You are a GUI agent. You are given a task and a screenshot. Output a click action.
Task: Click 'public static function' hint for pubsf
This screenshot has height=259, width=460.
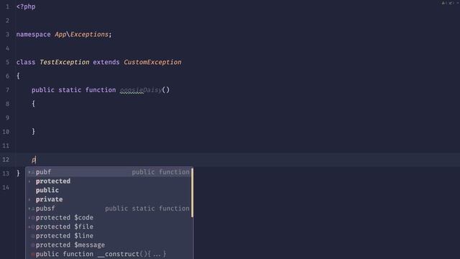[x=147, y=209]
